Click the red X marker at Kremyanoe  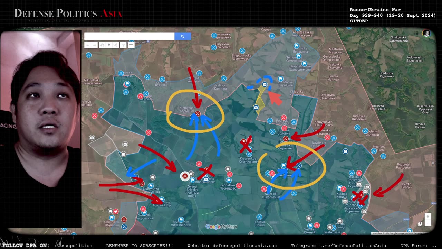[198, 114]
